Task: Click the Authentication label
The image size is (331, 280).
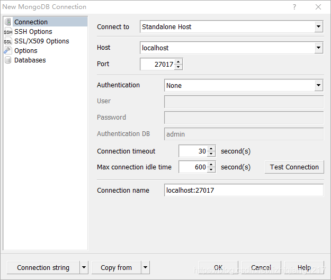Action: (118, 85)
